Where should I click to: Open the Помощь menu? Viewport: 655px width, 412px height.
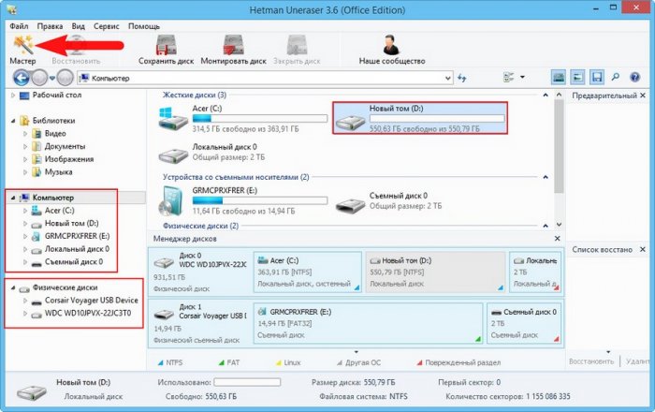point(144,26)
